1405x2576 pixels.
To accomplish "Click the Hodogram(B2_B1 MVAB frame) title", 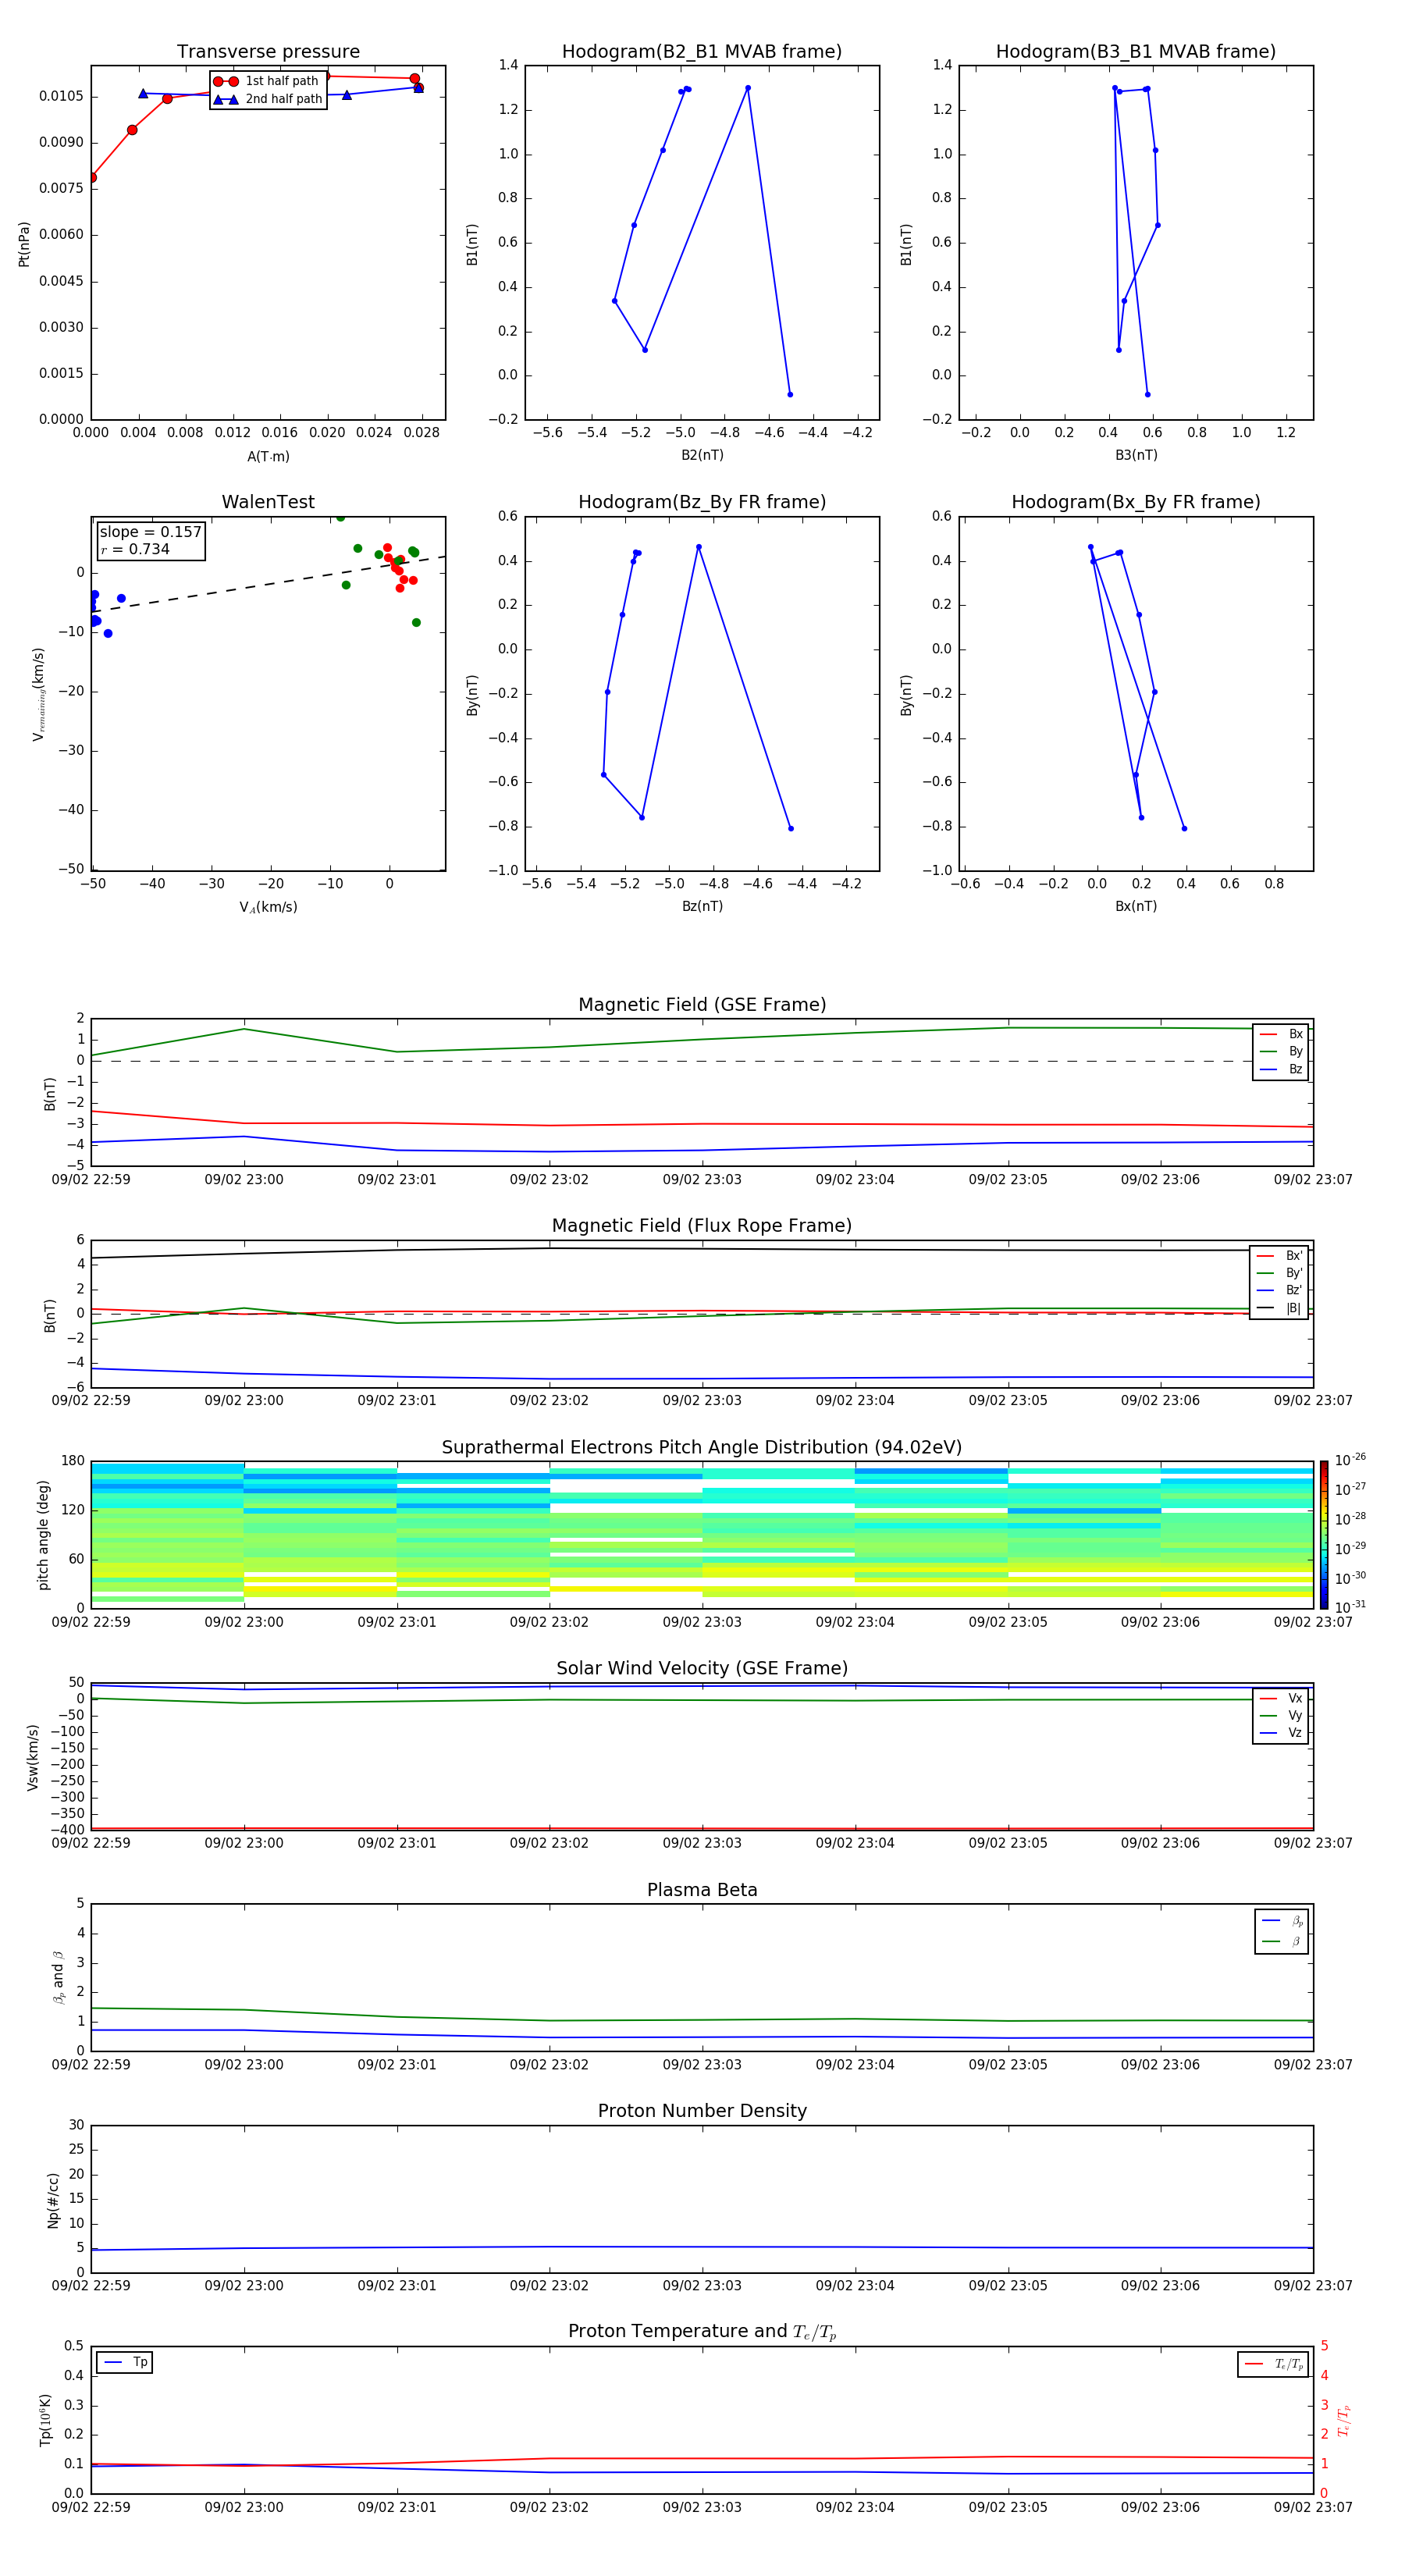I will (702, 52).
